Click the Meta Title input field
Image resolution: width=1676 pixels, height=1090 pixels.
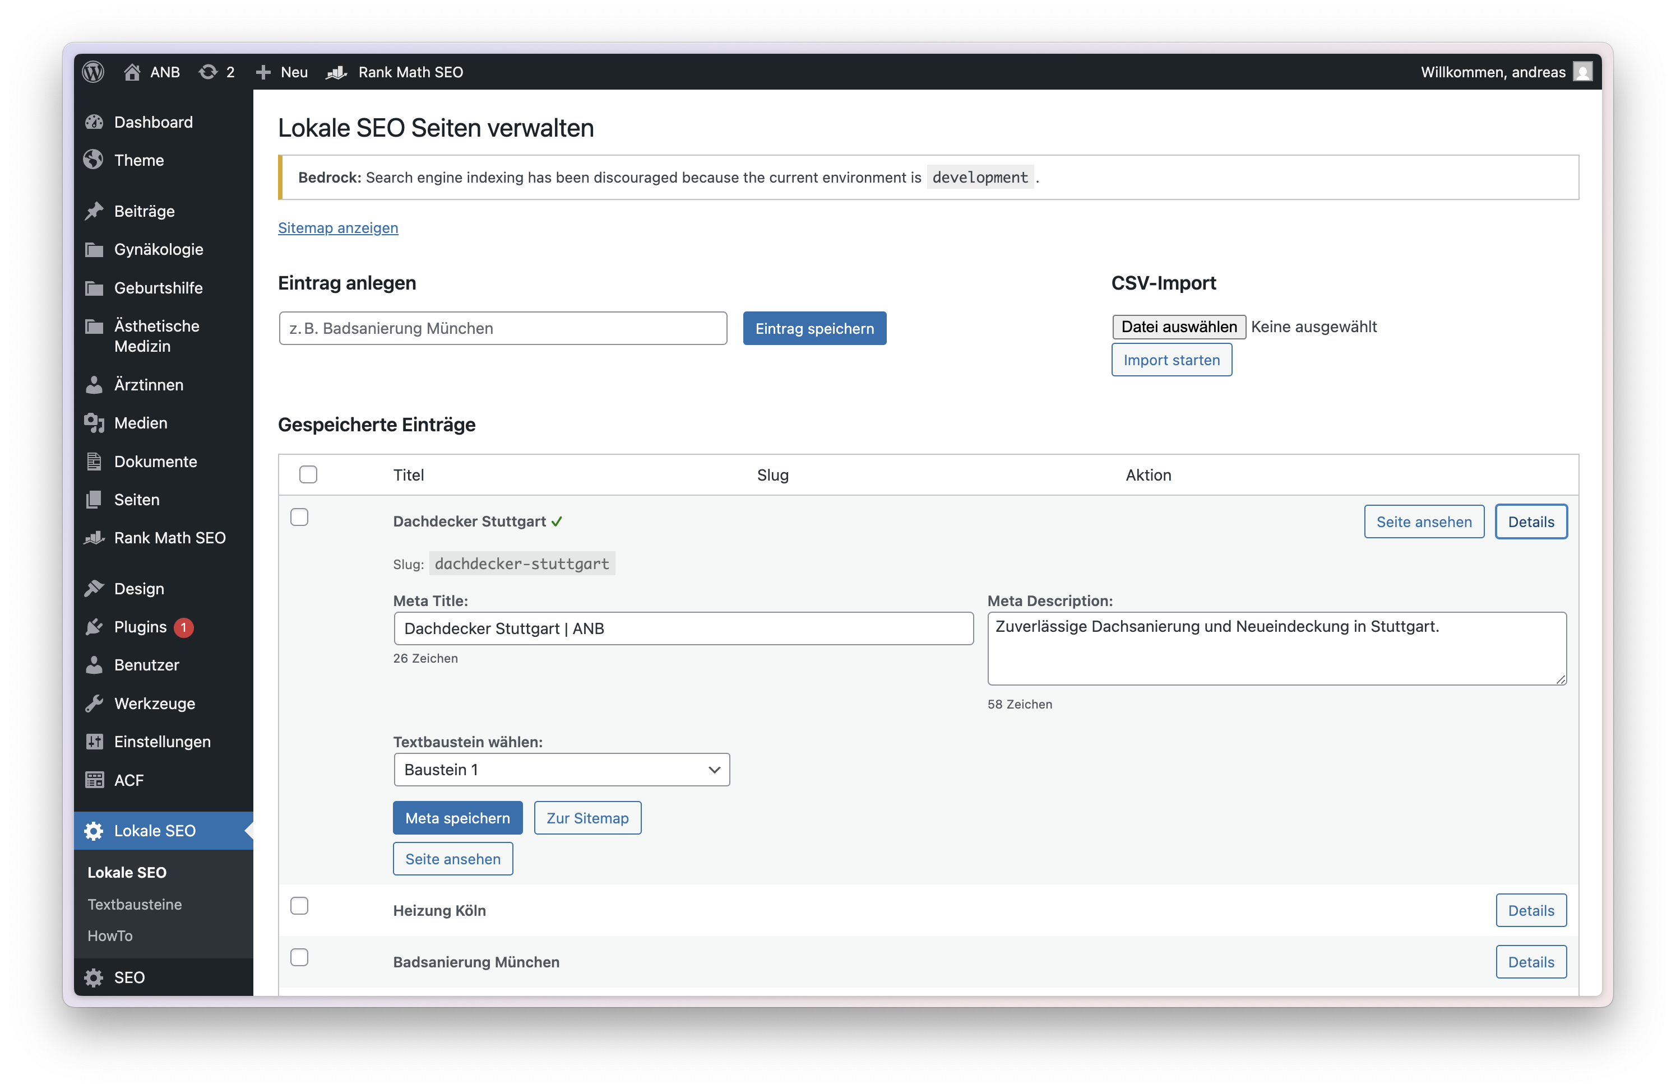click(x=684, y=629)
